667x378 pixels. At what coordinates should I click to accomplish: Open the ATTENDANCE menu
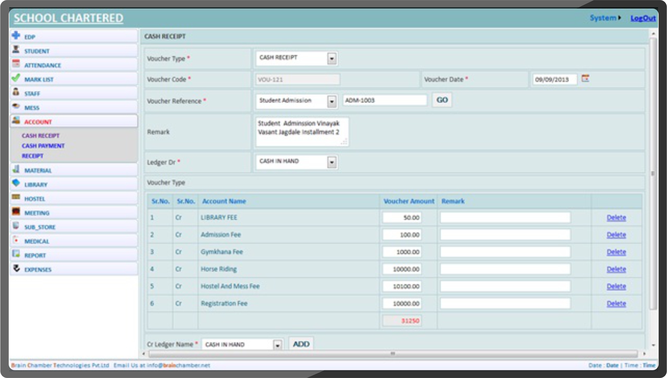[74, 65]
